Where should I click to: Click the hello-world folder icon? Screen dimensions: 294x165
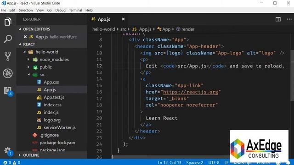tap(31, 52)
